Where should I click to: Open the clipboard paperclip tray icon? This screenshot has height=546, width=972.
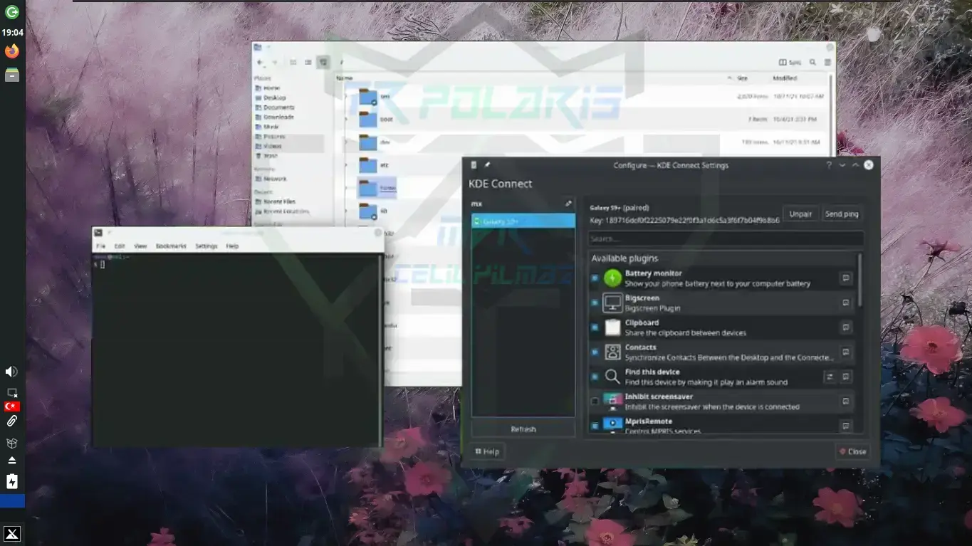12,421
